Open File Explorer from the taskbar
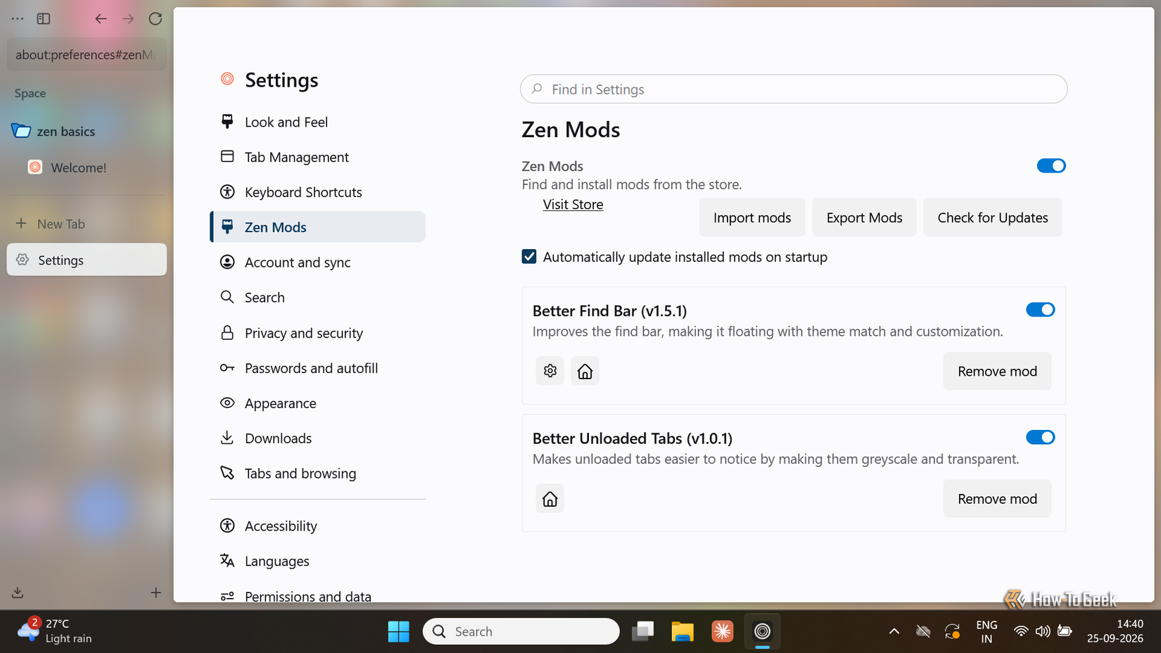Image resolution: width=1161 pixels, height=653 pixels. click(x=683, y=631)
